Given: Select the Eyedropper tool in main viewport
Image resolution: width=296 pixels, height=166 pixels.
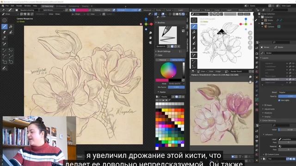Looking at the screenshot, I should 5,44.
